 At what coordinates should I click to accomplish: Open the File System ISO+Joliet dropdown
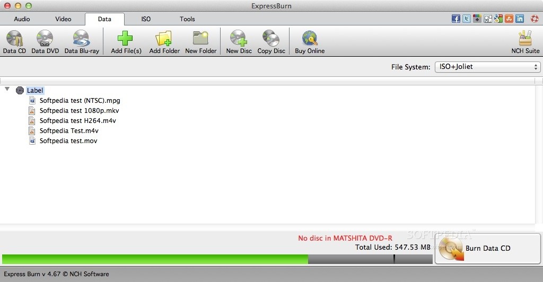[x=487, y=67]
